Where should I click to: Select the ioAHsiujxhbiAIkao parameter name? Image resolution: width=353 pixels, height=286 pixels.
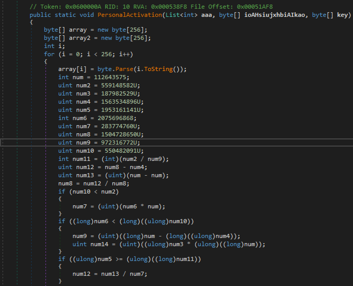point(274,15)
